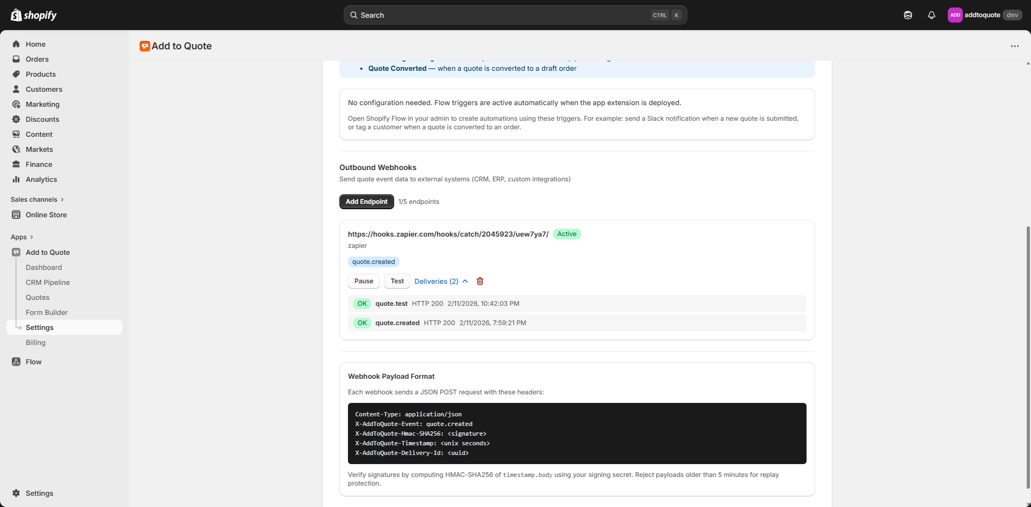The image size is (1031, 507).
Task: Select Customers in the sidebar
Action: coord(44,89)
